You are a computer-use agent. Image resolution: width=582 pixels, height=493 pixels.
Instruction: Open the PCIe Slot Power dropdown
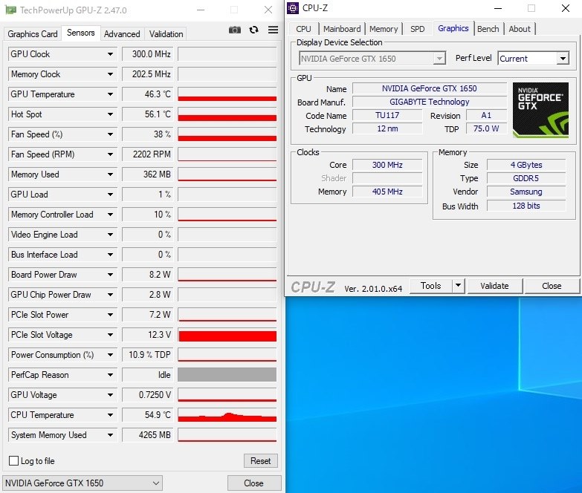click(110, 315)
